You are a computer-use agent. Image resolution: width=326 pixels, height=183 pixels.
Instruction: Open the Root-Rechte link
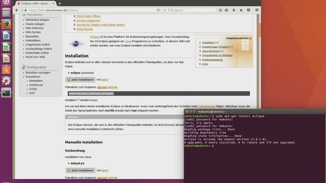click(x=85, y=29)
